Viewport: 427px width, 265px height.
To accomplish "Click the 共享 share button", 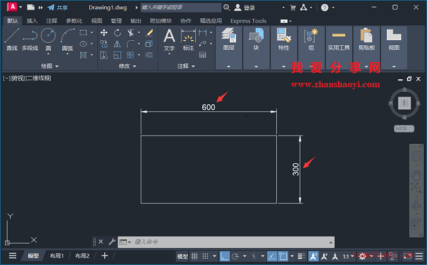I will tap(58, 8).
